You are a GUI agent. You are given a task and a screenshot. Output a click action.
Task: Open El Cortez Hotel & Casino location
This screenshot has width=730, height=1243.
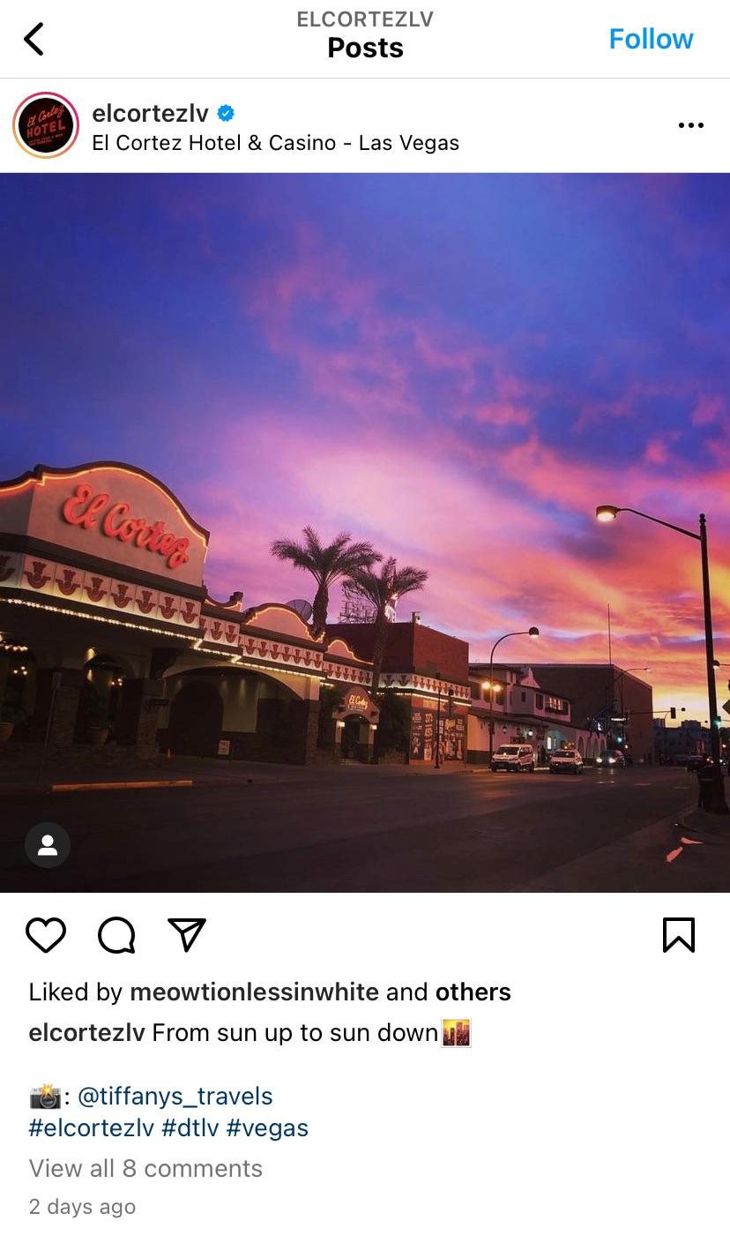click(x=276, y=143)
